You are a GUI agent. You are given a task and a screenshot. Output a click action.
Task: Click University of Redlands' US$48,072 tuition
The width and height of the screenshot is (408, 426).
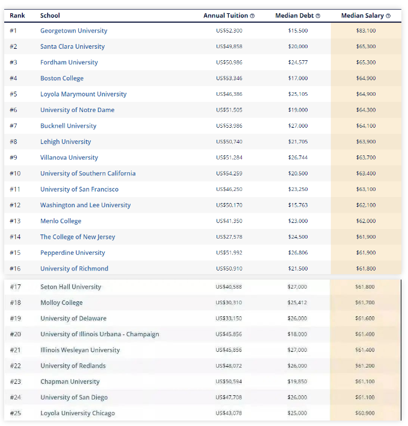pos(229,366)
